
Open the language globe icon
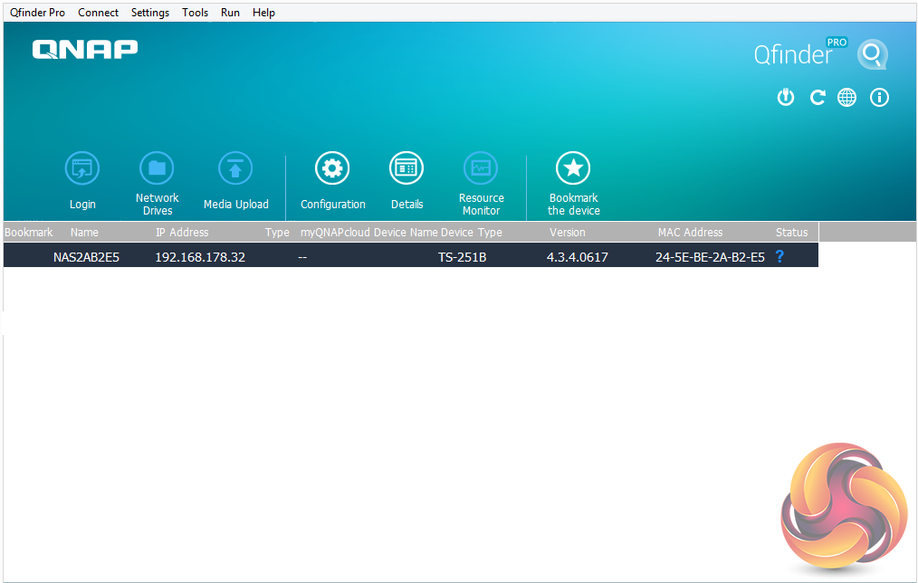click(846, 97)
